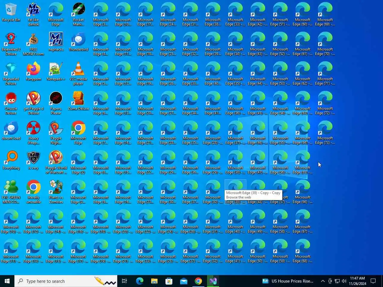Open the Windows Start menu

pyautogui.click(x=7, y=281)
